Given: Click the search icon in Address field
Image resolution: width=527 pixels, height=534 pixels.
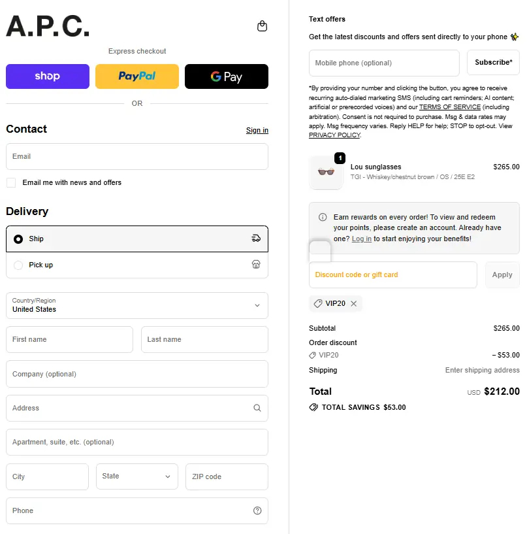Looking at the screenshot, I should click(257, 408).
